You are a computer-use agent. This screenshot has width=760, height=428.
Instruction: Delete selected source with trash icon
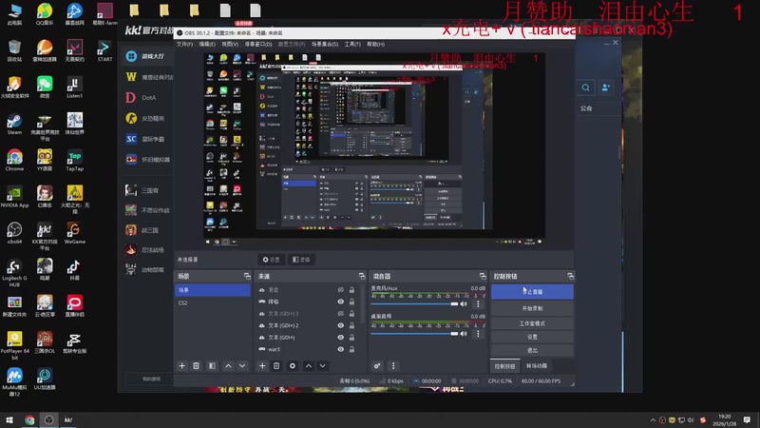pos(276,366)
